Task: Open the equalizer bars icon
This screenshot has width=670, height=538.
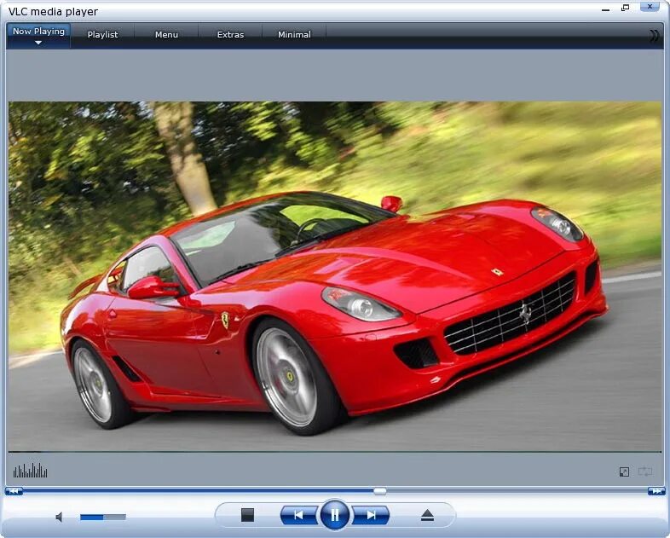Action: [x=30, y=471]
